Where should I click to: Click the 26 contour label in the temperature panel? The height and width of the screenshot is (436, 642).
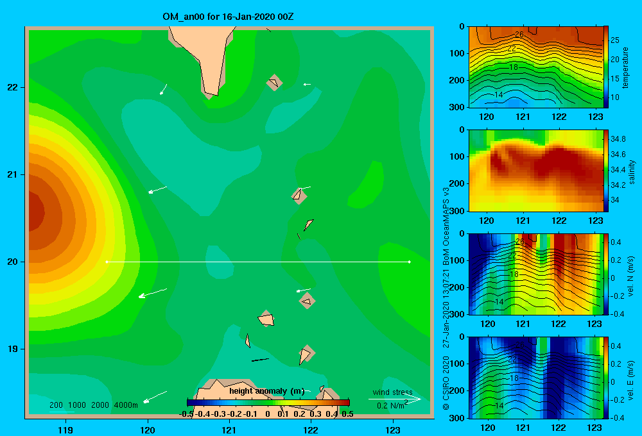[519, 35]
